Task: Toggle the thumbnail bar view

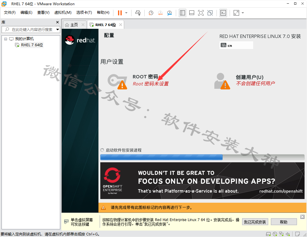Action: pyautogui.click(x=192, y=13)
